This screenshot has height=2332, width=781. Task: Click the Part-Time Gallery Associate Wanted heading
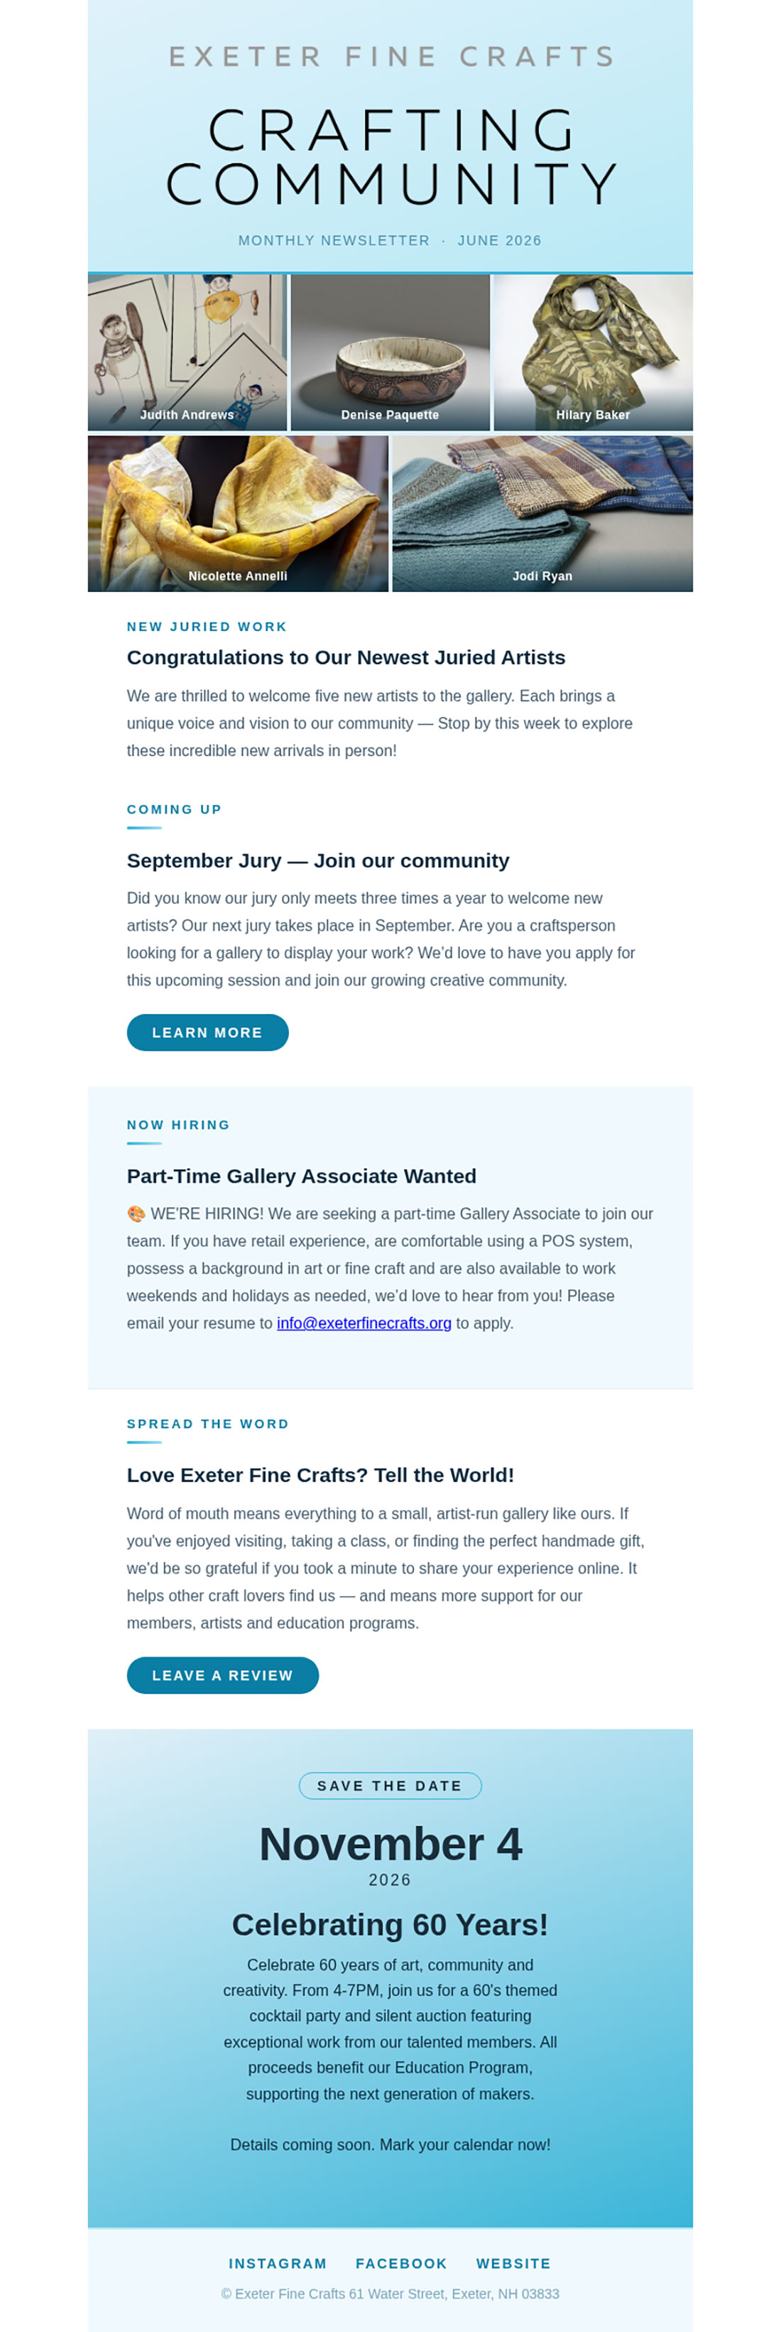pos(301,1176)
